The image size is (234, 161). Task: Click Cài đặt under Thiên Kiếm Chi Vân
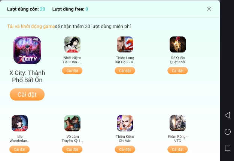pos(125,149)
